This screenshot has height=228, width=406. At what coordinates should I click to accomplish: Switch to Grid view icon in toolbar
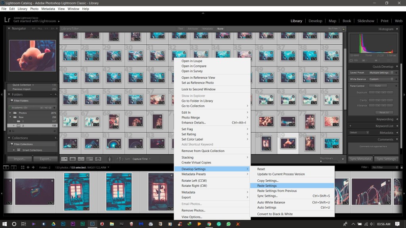(64, 159)
